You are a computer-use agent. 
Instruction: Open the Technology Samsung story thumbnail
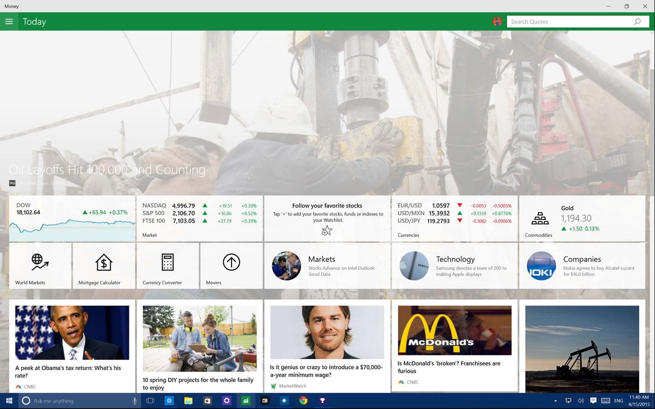(414, 266)
